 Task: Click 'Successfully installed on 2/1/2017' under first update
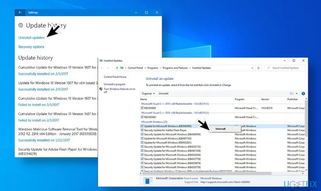click(x=43, y=74)
